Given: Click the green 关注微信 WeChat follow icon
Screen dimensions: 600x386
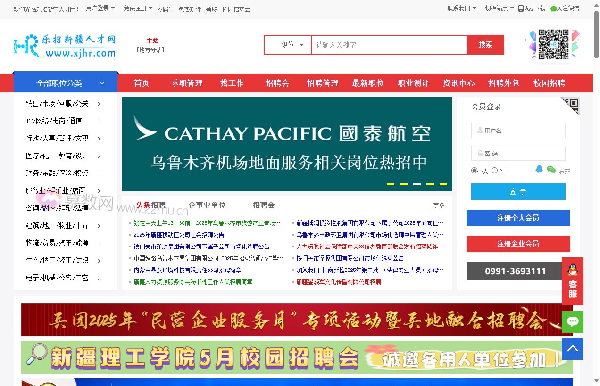Looking at the screenshot, I should (x=553, y=8).
